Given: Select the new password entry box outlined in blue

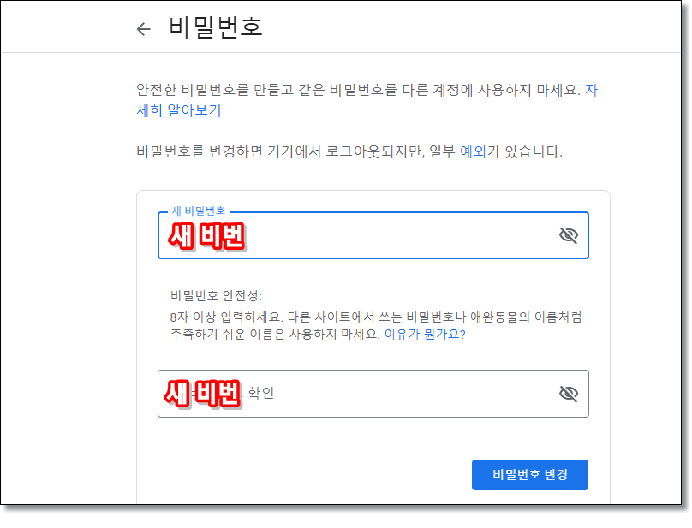Looking at the screenshot, I should click(x=360, y=235).
